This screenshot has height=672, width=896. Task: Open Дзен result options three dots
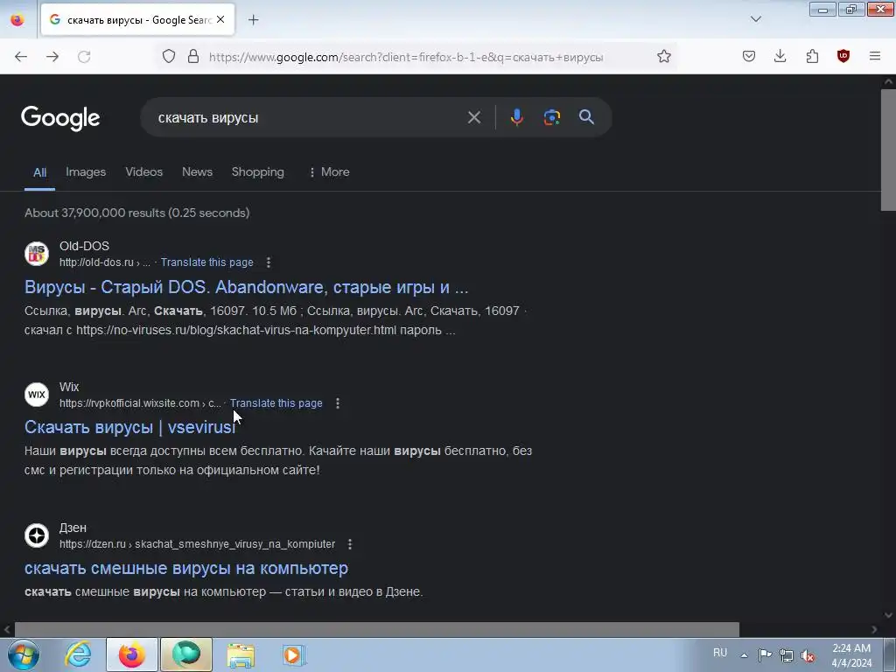point(350,544)
